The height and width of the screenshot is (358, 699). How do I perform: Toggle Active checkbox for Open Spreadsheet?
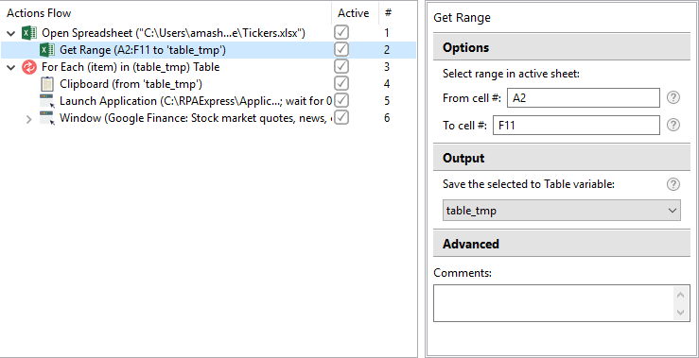[x=341, y=32]
